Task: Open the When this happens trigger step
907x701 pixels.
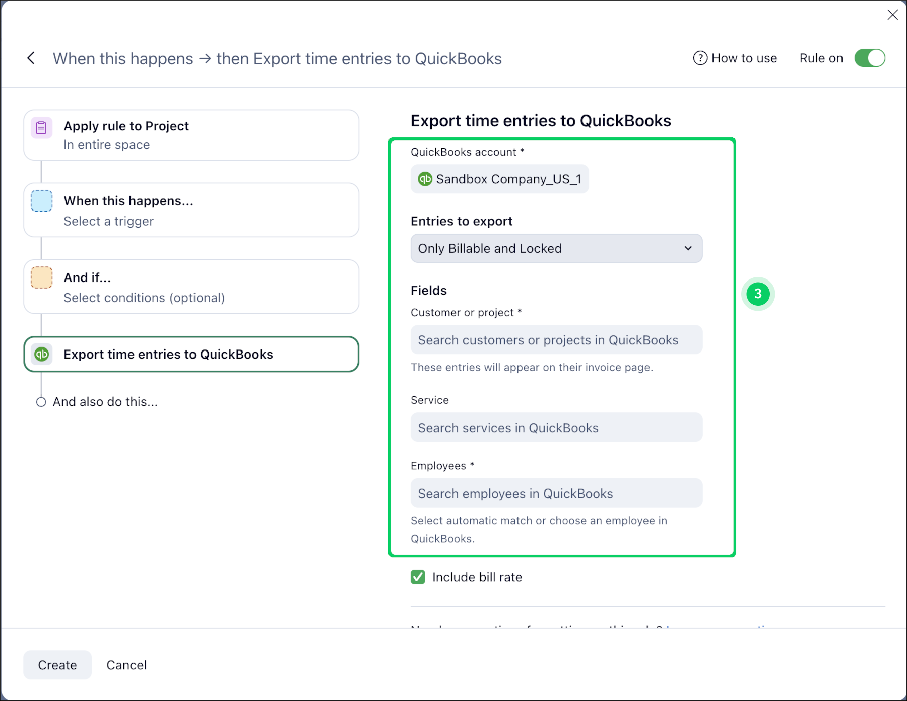Action: tap(191, 210)
